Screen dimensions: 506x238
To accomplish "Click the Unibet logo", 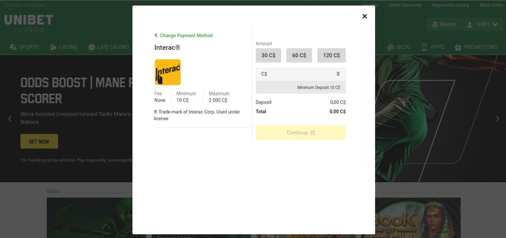I will [x=28, y=23].
